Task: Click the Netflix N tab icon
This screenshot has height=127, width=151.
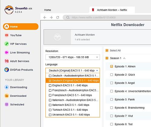Action: pyautogui.click(x=93, y=10)
